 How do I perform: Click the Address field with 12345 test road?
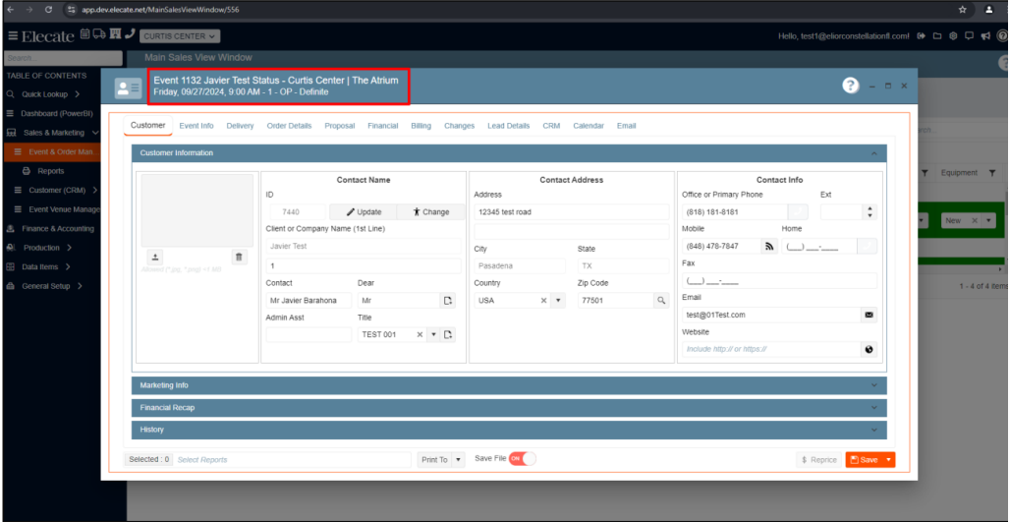click(x=572, y=212)
